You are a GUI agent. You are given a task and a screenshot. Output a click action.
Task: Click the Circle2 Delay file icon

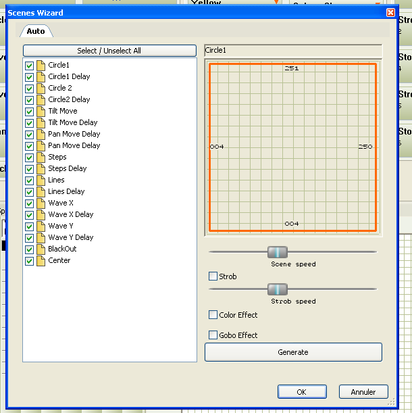click(41, 100)
